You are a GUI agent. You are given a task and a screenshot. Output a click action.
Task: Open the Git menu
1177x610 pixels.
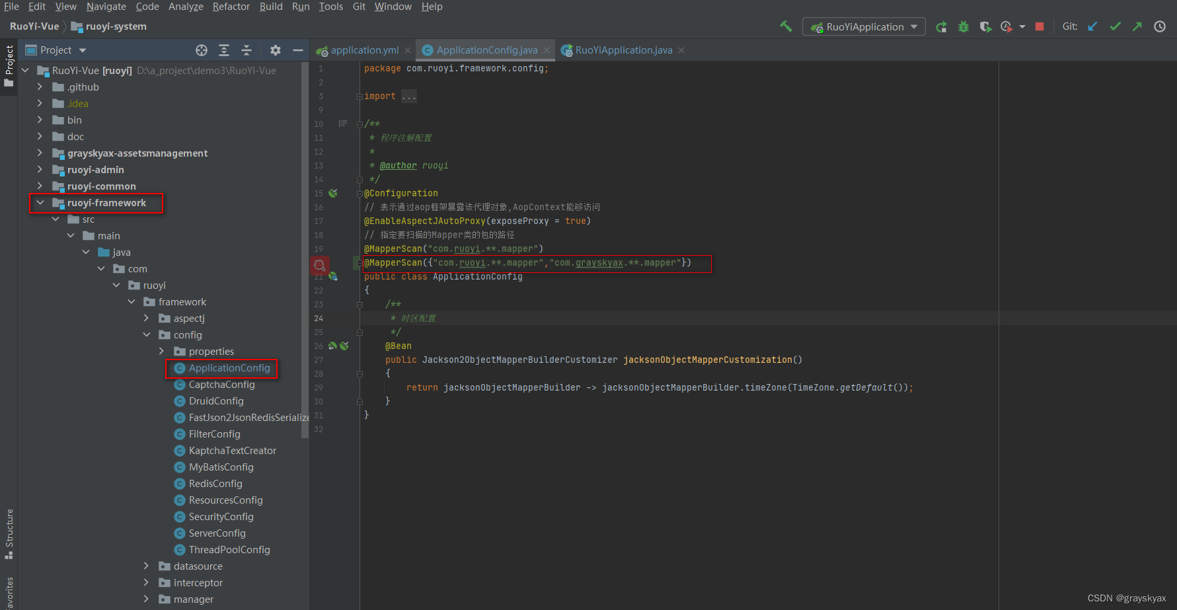tap(359, 7)
